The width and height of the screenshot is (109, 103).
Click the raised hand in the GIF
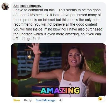(35, 49)
